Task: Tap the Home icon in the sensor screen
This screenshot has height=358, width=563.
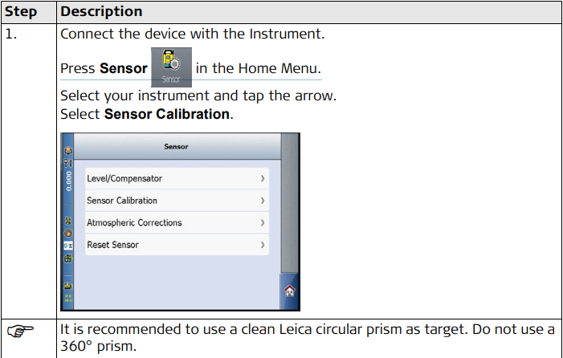Action: coord(290,291)
